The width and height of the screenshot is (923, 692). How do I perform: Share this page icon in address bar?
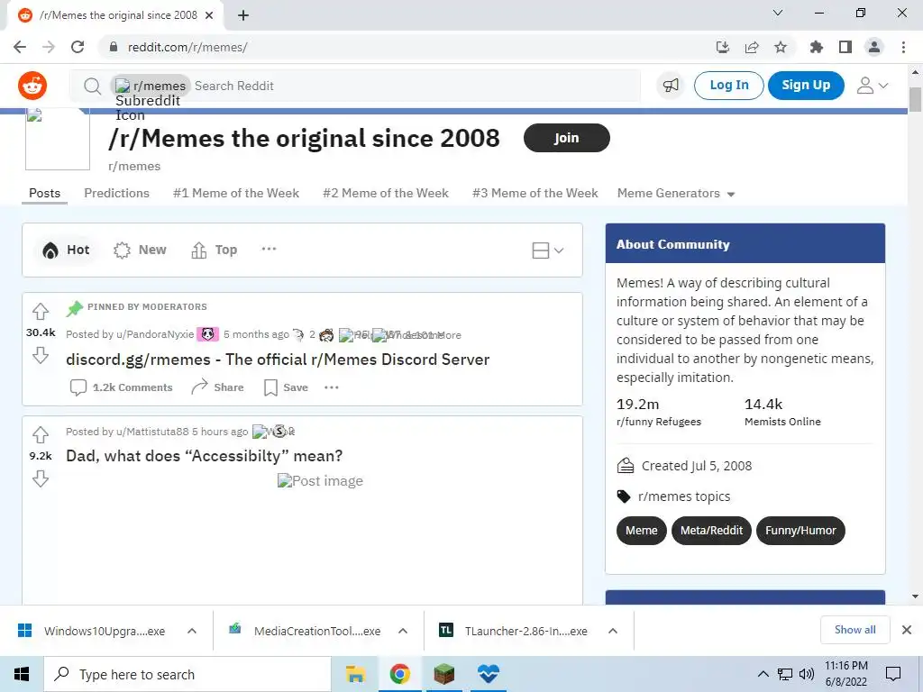click(752, 47)
